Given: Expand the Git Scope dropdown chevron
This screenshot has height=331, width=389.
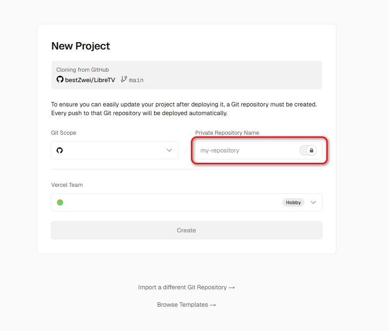Looking at the screenshot, I should click(x=169, y=150).
